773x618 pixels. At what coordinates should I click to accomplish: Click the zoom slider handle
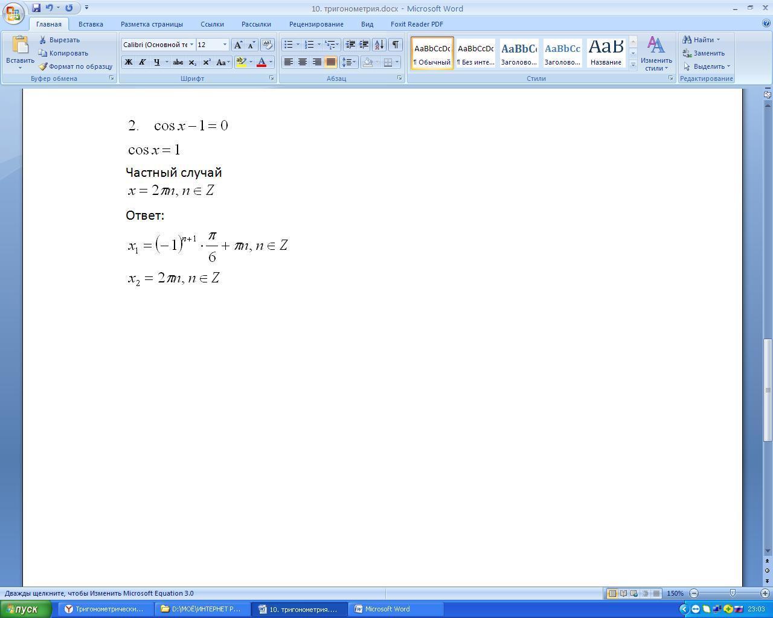click(x=733, y=593)
